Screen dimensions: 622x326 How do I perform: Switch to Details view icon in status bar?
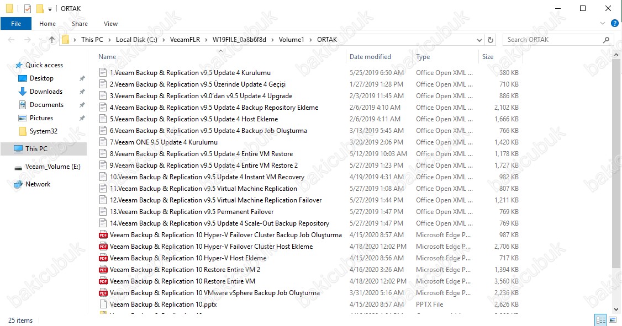[x=601, y=320]
